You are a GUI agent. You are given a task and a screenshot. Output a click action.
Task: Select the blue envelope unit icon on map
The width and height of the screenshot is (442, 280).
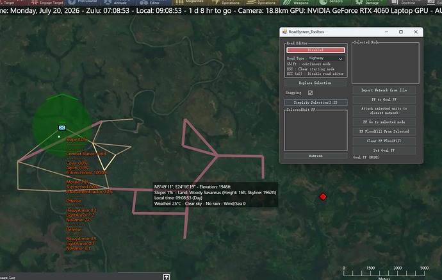tap(62, 128)
